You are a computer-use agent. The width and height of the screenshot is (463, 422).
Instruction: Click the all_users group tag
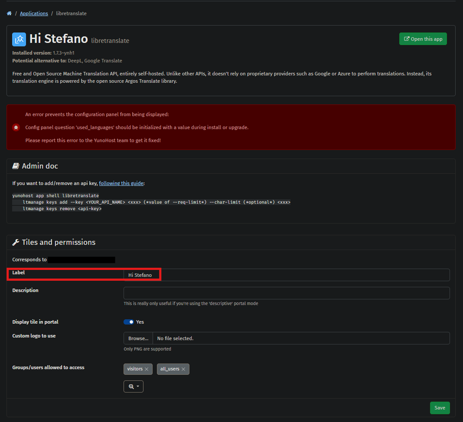pyautogui.click(x=170, y=369)
